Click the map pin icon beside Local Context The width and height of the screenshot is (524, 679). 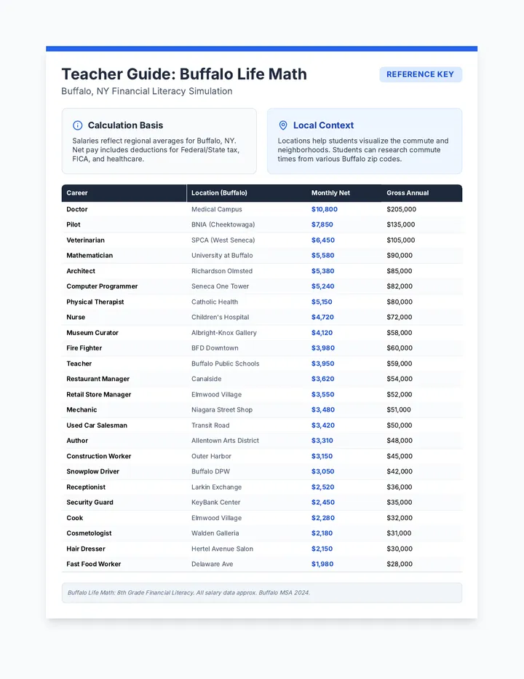click(283, 125)
